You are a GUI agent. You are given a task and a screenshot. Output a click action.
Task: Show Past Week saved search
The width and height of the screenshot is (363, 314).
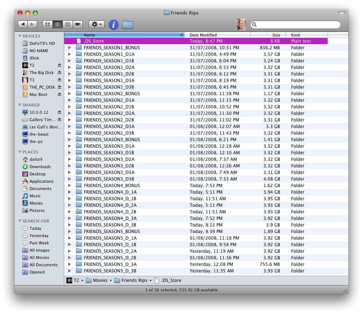pyautogui.click(x=36, y=243)
